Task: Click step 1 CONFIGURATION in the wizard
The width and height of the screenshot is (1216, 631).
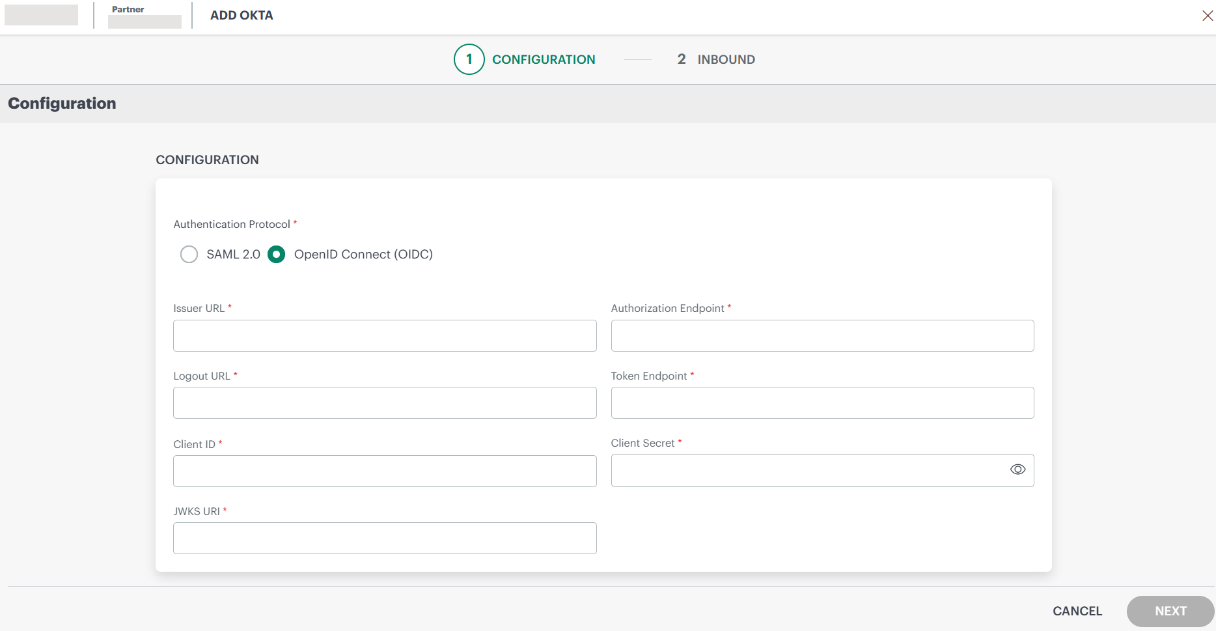Action: [544, 59]
